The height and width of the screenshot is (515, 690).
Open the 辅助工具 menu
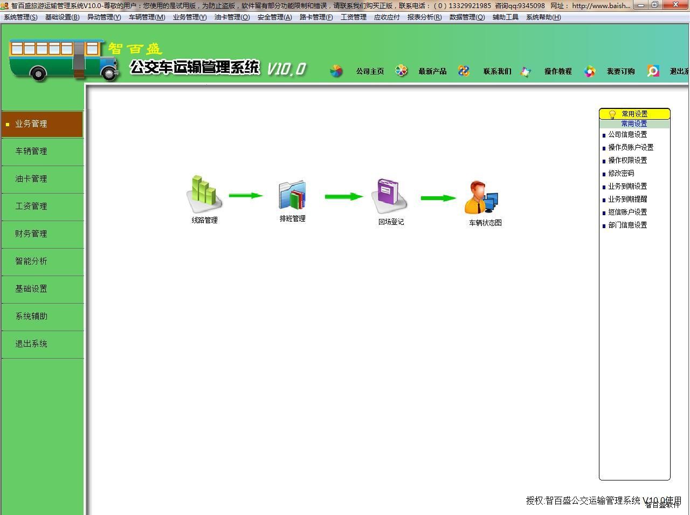tap(506, 17)
